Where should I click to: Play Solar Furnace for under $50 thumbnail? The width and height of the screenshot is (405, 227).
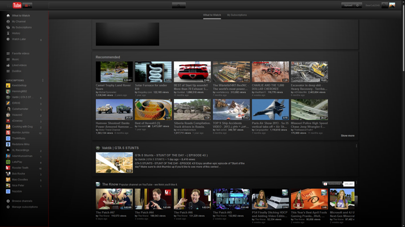[153, 72]
